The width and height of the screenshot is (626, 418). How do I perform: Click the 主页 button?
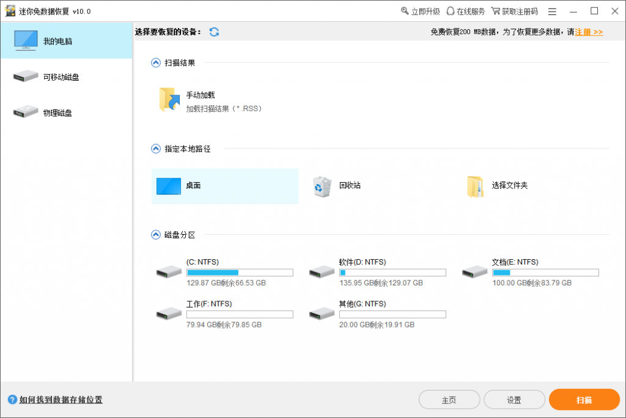click(449, 400)
